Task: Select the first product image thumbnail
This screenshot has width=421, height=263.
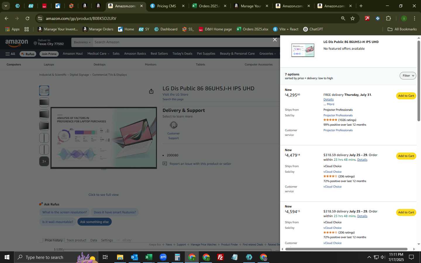Action: 44,91
